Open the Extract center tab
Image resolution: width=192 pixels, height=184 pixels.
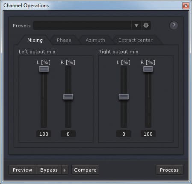pos(136,40)
